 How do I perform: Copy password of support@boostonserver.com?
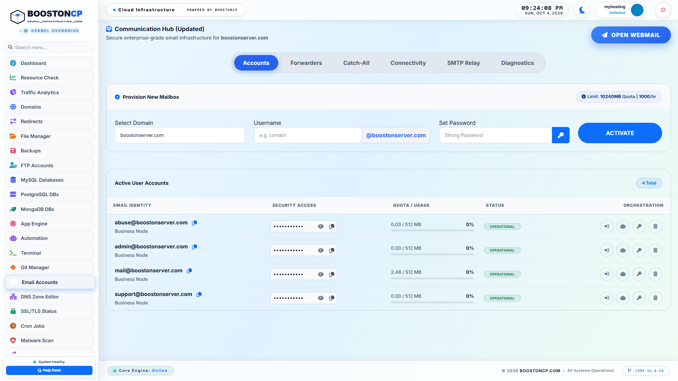tap(332, 298)
